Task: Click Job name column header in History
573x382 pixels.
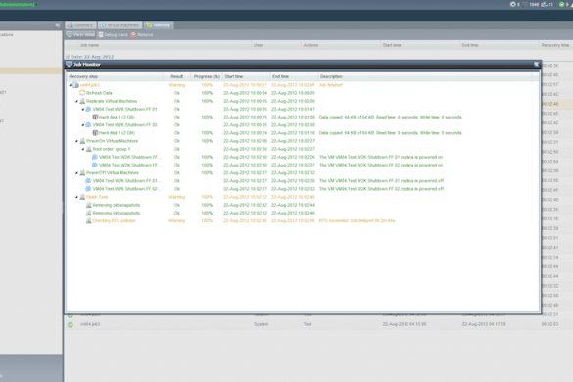Action: pos(165,45)
